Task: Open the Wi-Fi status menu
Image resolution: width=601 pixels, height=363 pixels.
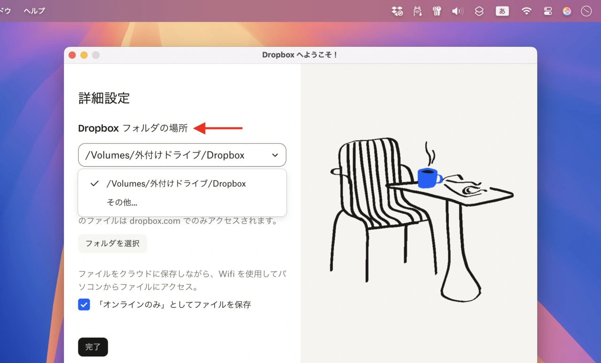Action: 526,11
